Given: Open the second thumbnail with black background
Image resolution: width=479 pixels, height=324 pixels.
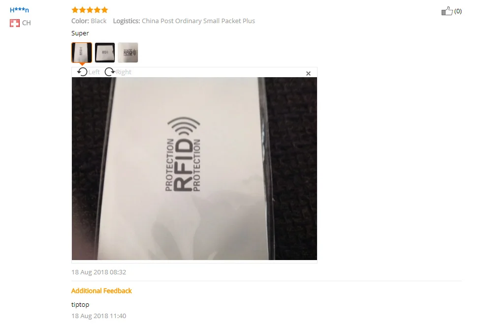Looking at the screenshot, I should pos(105,53).
